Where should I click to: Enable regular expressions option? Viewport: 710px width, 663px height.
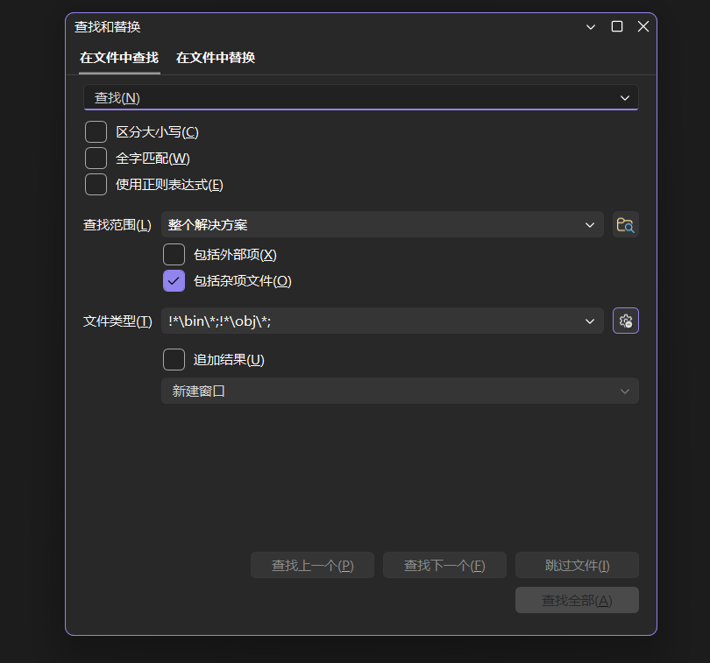[96, 184]
